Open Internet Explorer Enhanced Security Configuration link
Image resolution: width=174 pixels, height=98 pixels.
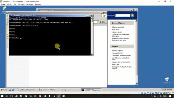tap(120, 39)
